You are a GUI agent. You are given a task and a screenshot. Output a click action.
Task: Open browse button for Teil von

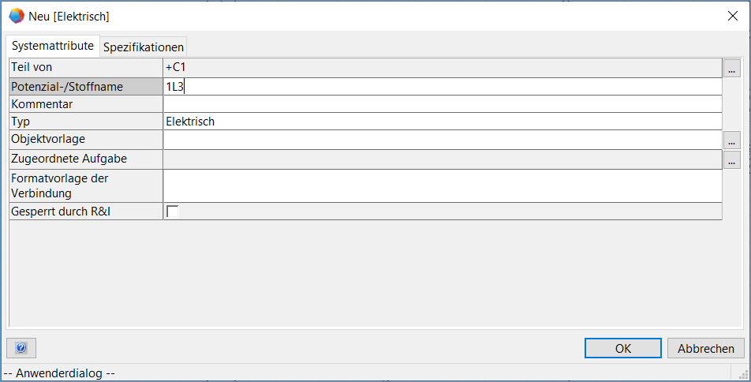[x=732, y=69]
